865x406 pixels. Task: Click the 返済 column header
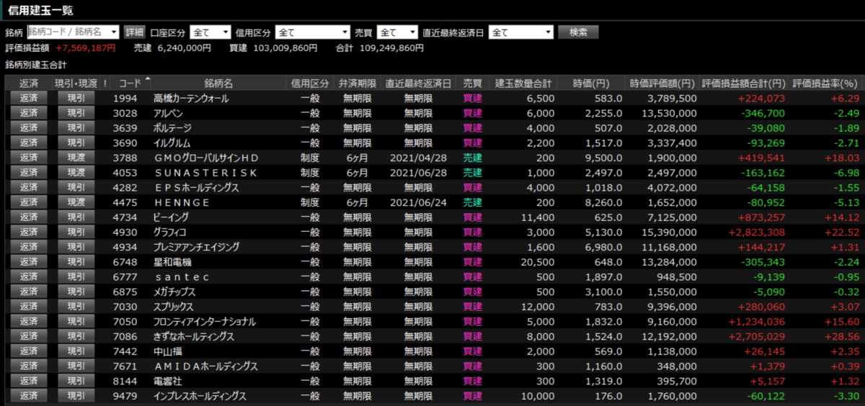click(29, 83)
